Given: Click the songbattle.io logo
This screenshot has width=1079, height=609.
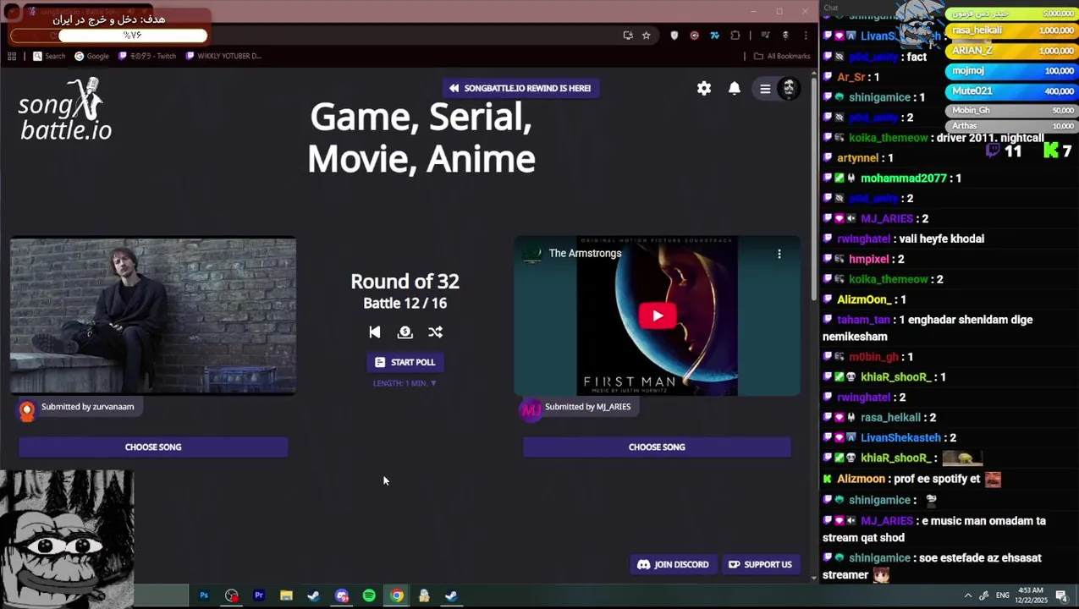Looking at the screenshot, I should [65, 110].
